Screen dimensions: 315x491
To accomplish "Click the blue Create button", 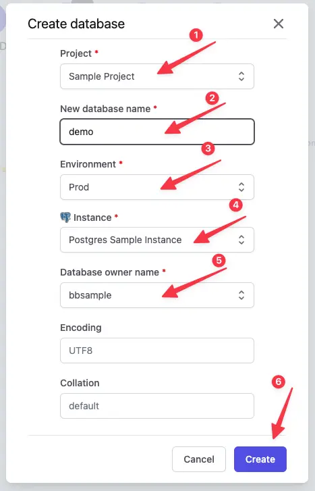I will [260, 459].
